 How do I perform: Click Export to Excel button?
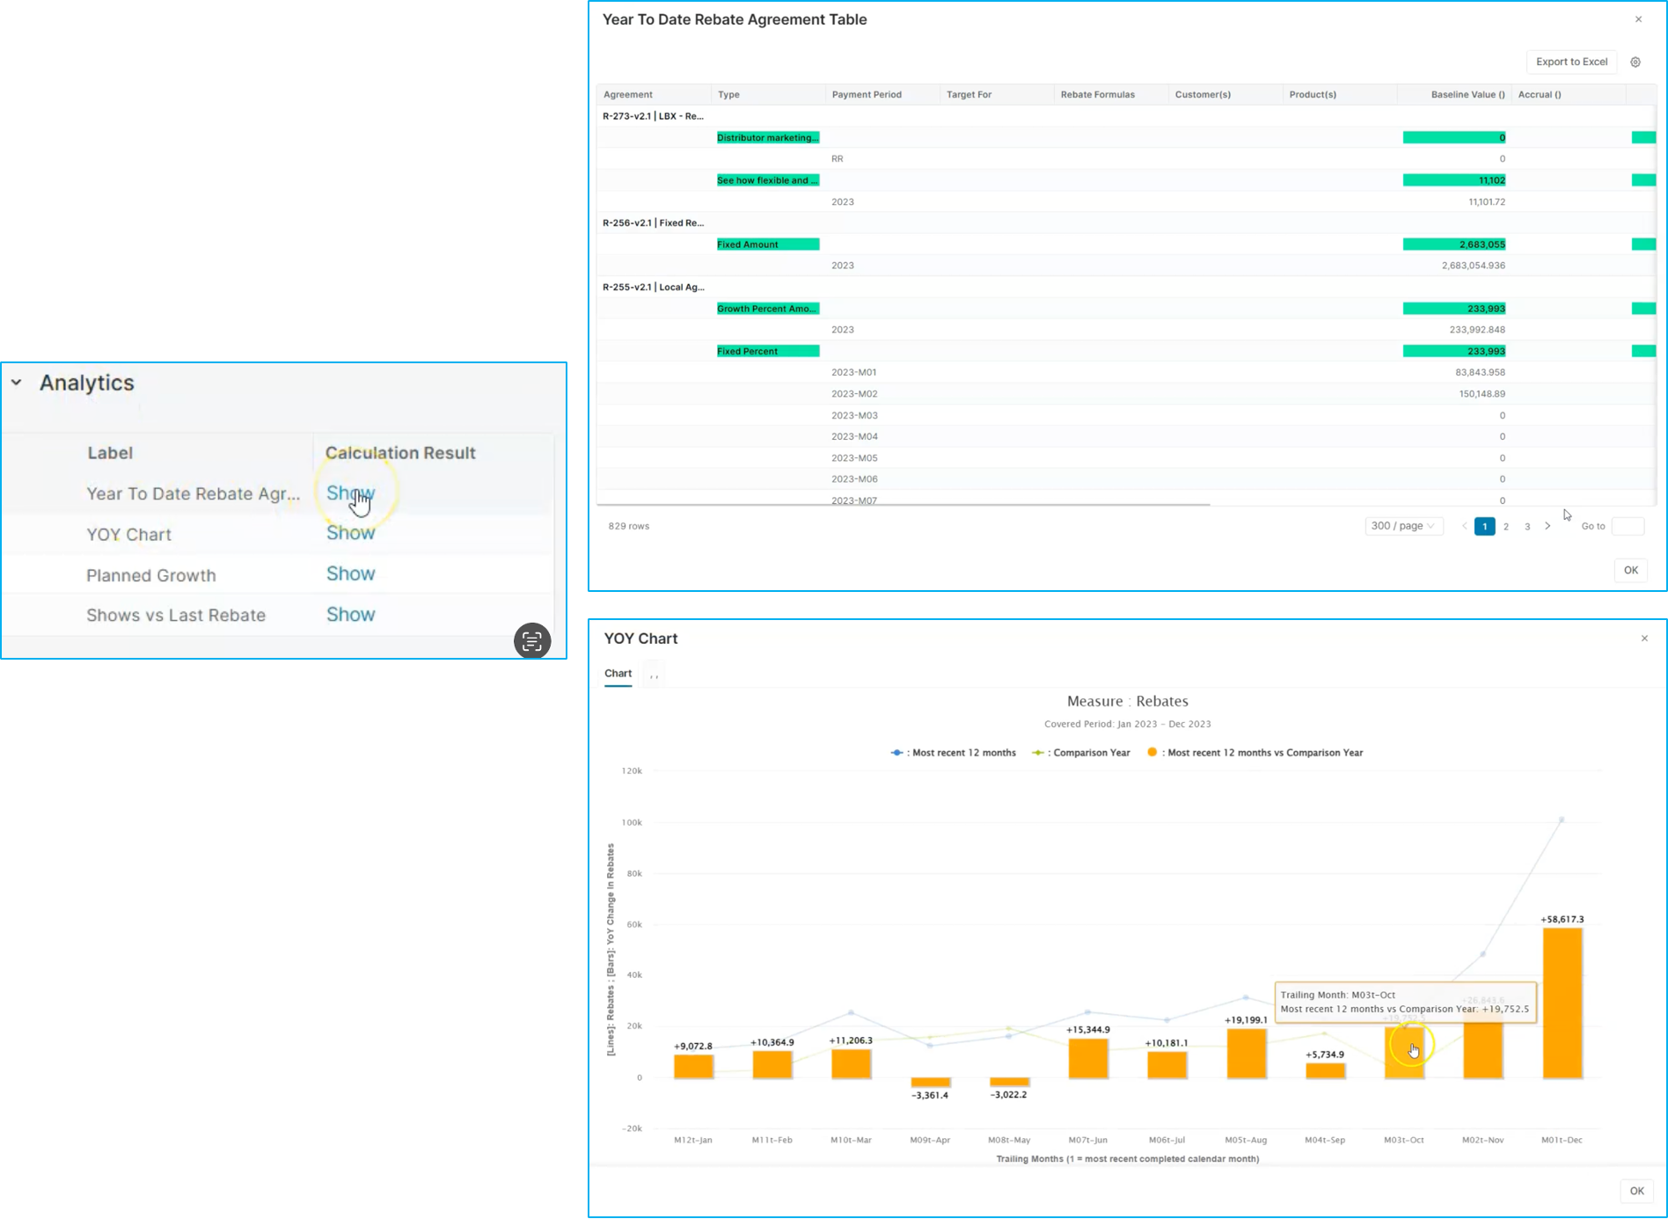1571,62
